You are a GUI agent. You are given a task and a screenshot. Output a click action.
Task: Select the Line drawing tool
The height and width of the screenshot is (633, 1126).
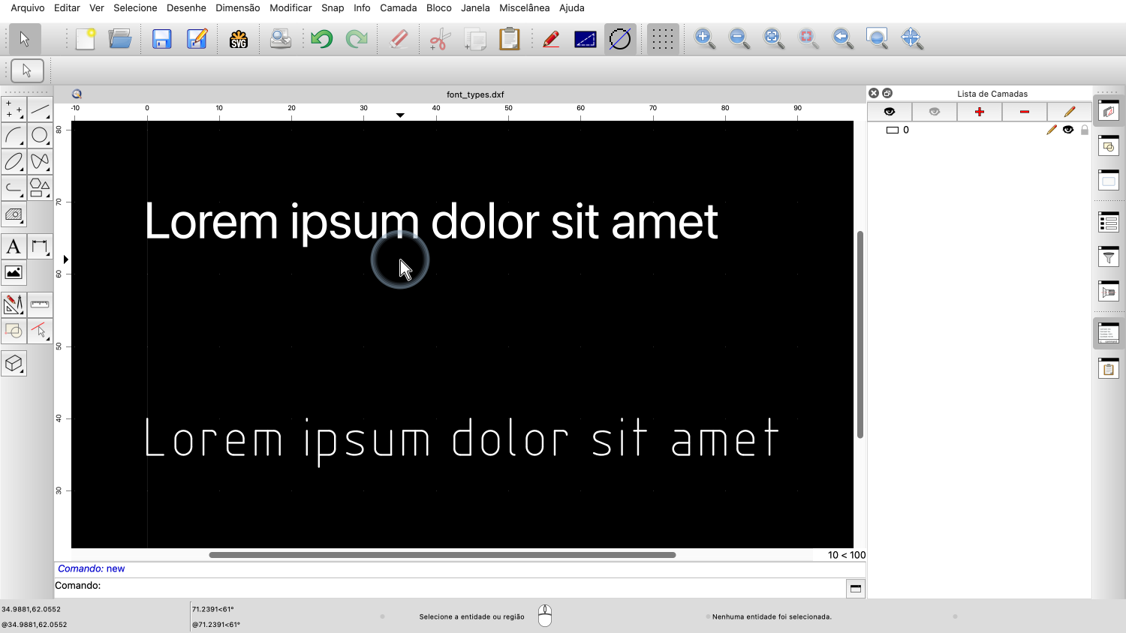point(40,109)
